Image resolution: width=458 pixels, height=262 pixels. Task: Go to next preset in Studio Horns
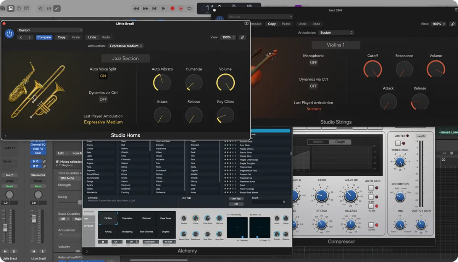(x=29, y=37)
